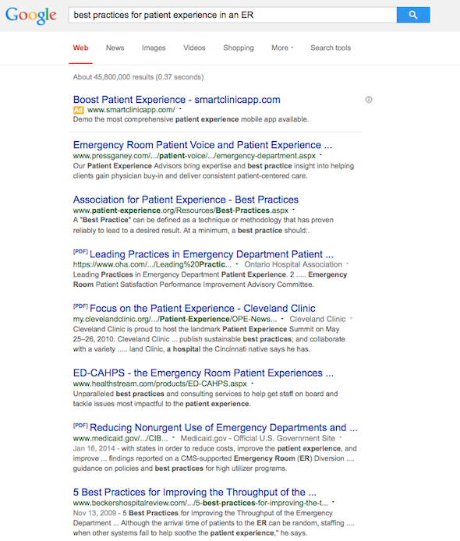Viewport: 460px width, 541px height.
Task: Open ED-CAHPS Emergency Room Patient Experiences link
Action: click(x=203, y=373)
